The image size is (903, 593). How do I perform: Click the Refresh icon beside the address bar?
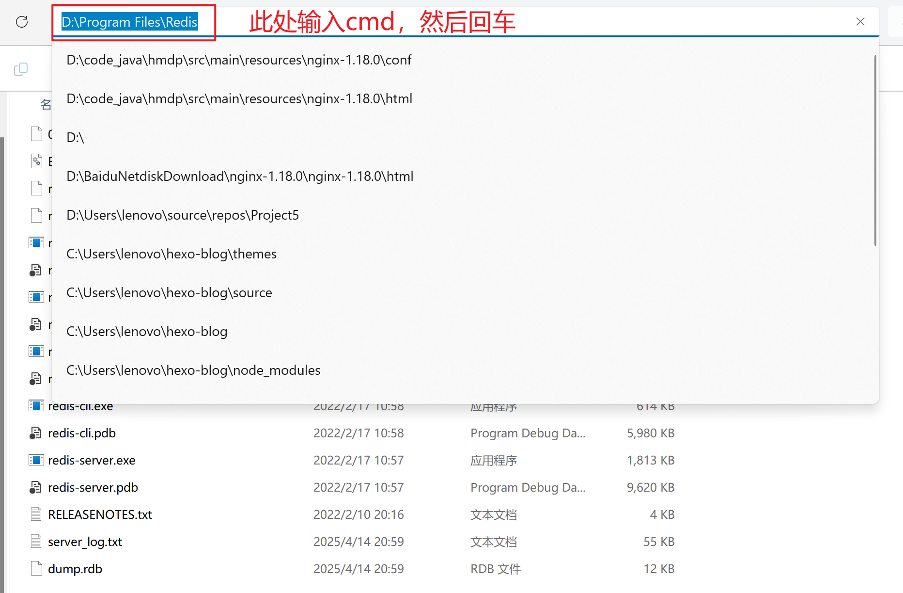pyautogui.click(x=21, y=22)
